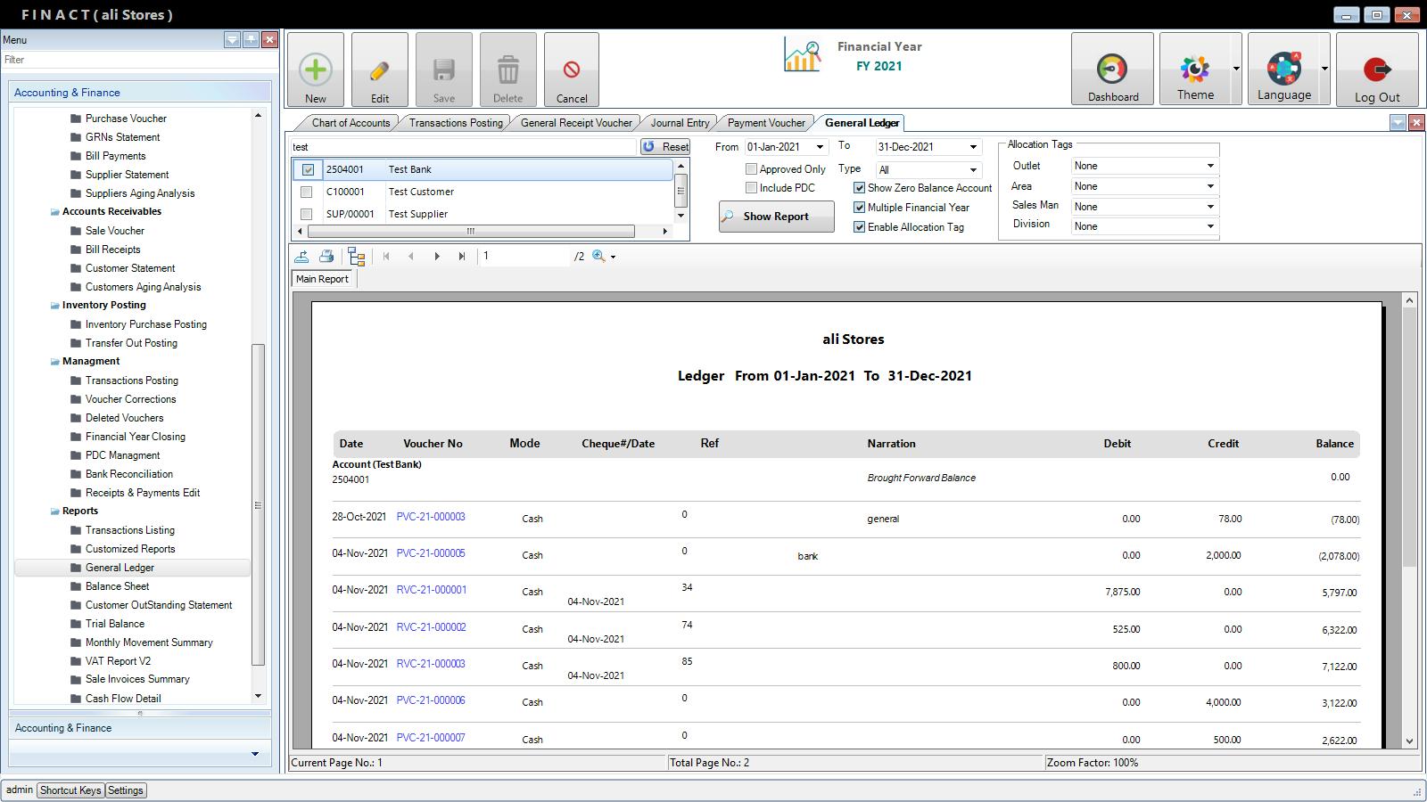Open the From date picker dropdown
The height and width of the screenshot is (802, 1427).
click(x=820, y=147)
